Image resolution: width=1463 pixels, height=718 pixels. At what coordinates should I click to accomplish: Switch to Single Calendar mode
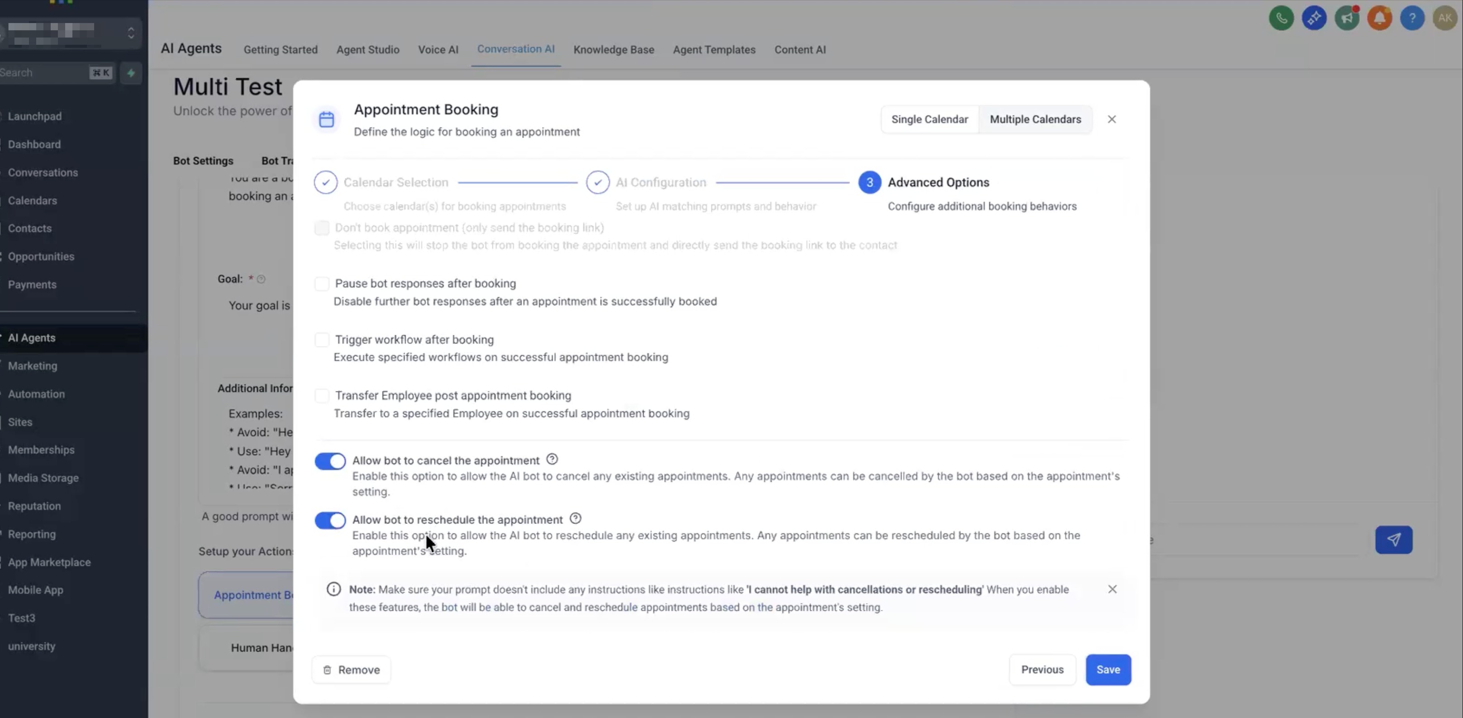tap(929, 119)
